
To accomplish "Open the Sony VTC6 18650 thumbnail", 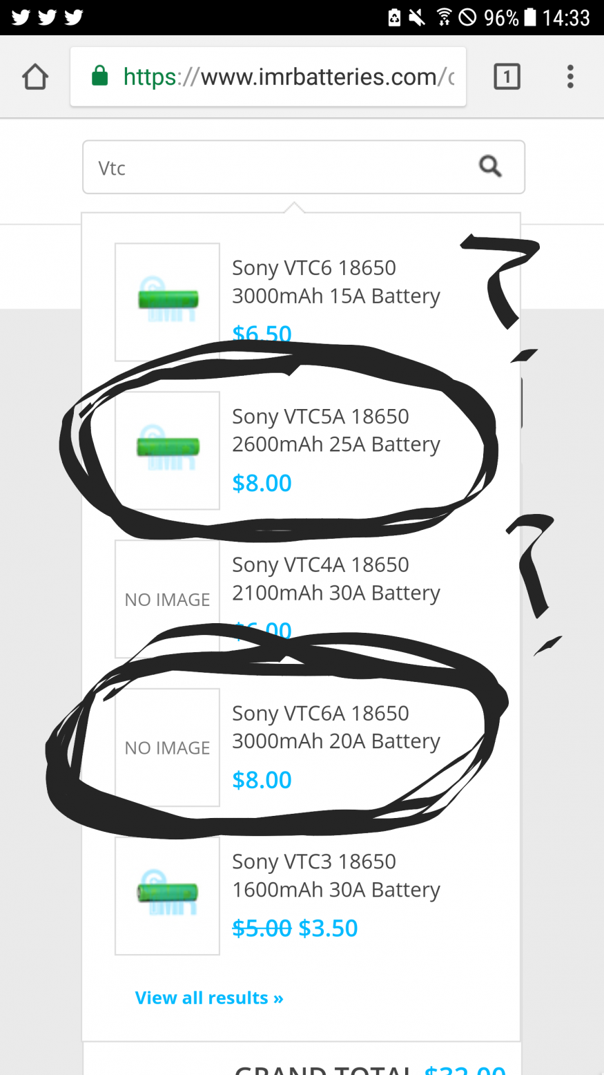I will point(167,302).
